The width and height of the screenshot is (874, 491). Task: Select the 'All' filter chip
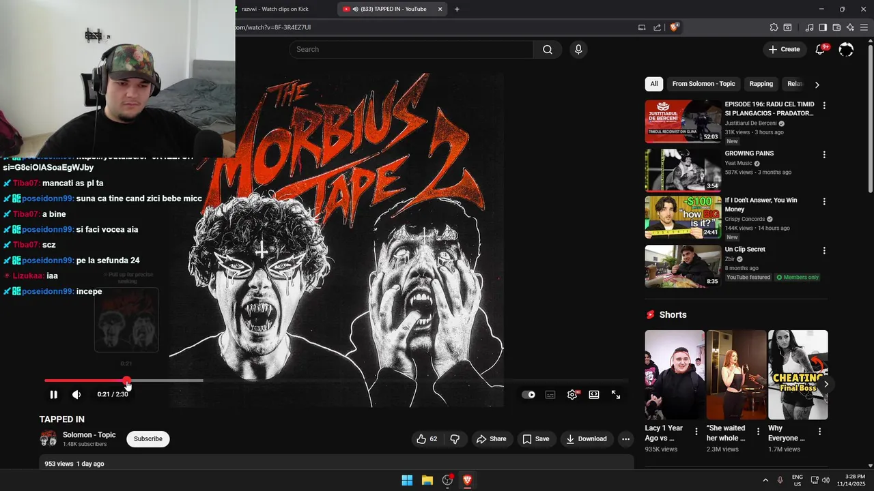coord(654,84)
